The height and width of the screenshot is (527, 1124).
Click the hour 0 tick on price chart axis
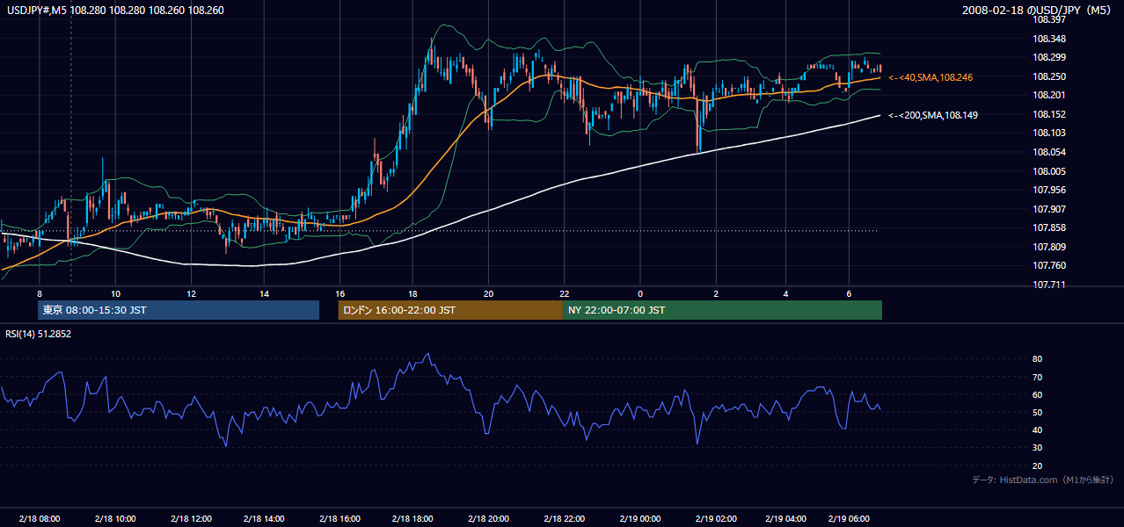point(640,293)
